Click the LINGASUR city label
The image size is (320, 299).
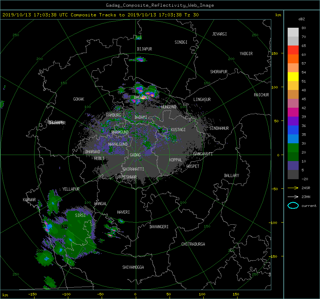pos(202,100)
